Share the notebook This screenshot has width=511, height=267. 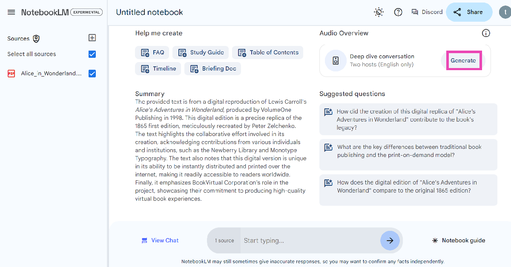point(469,12)
